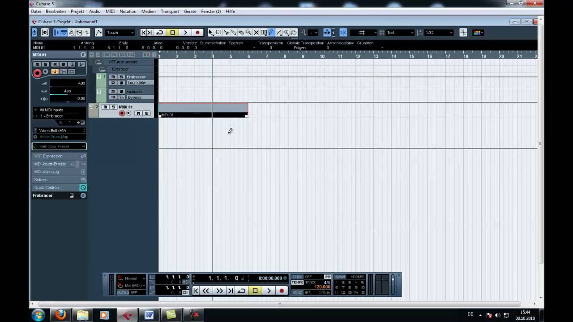Go to previous marker in toolbar

click(144, 32)
